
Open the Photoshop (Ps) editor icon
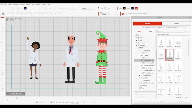pos(132,8)
